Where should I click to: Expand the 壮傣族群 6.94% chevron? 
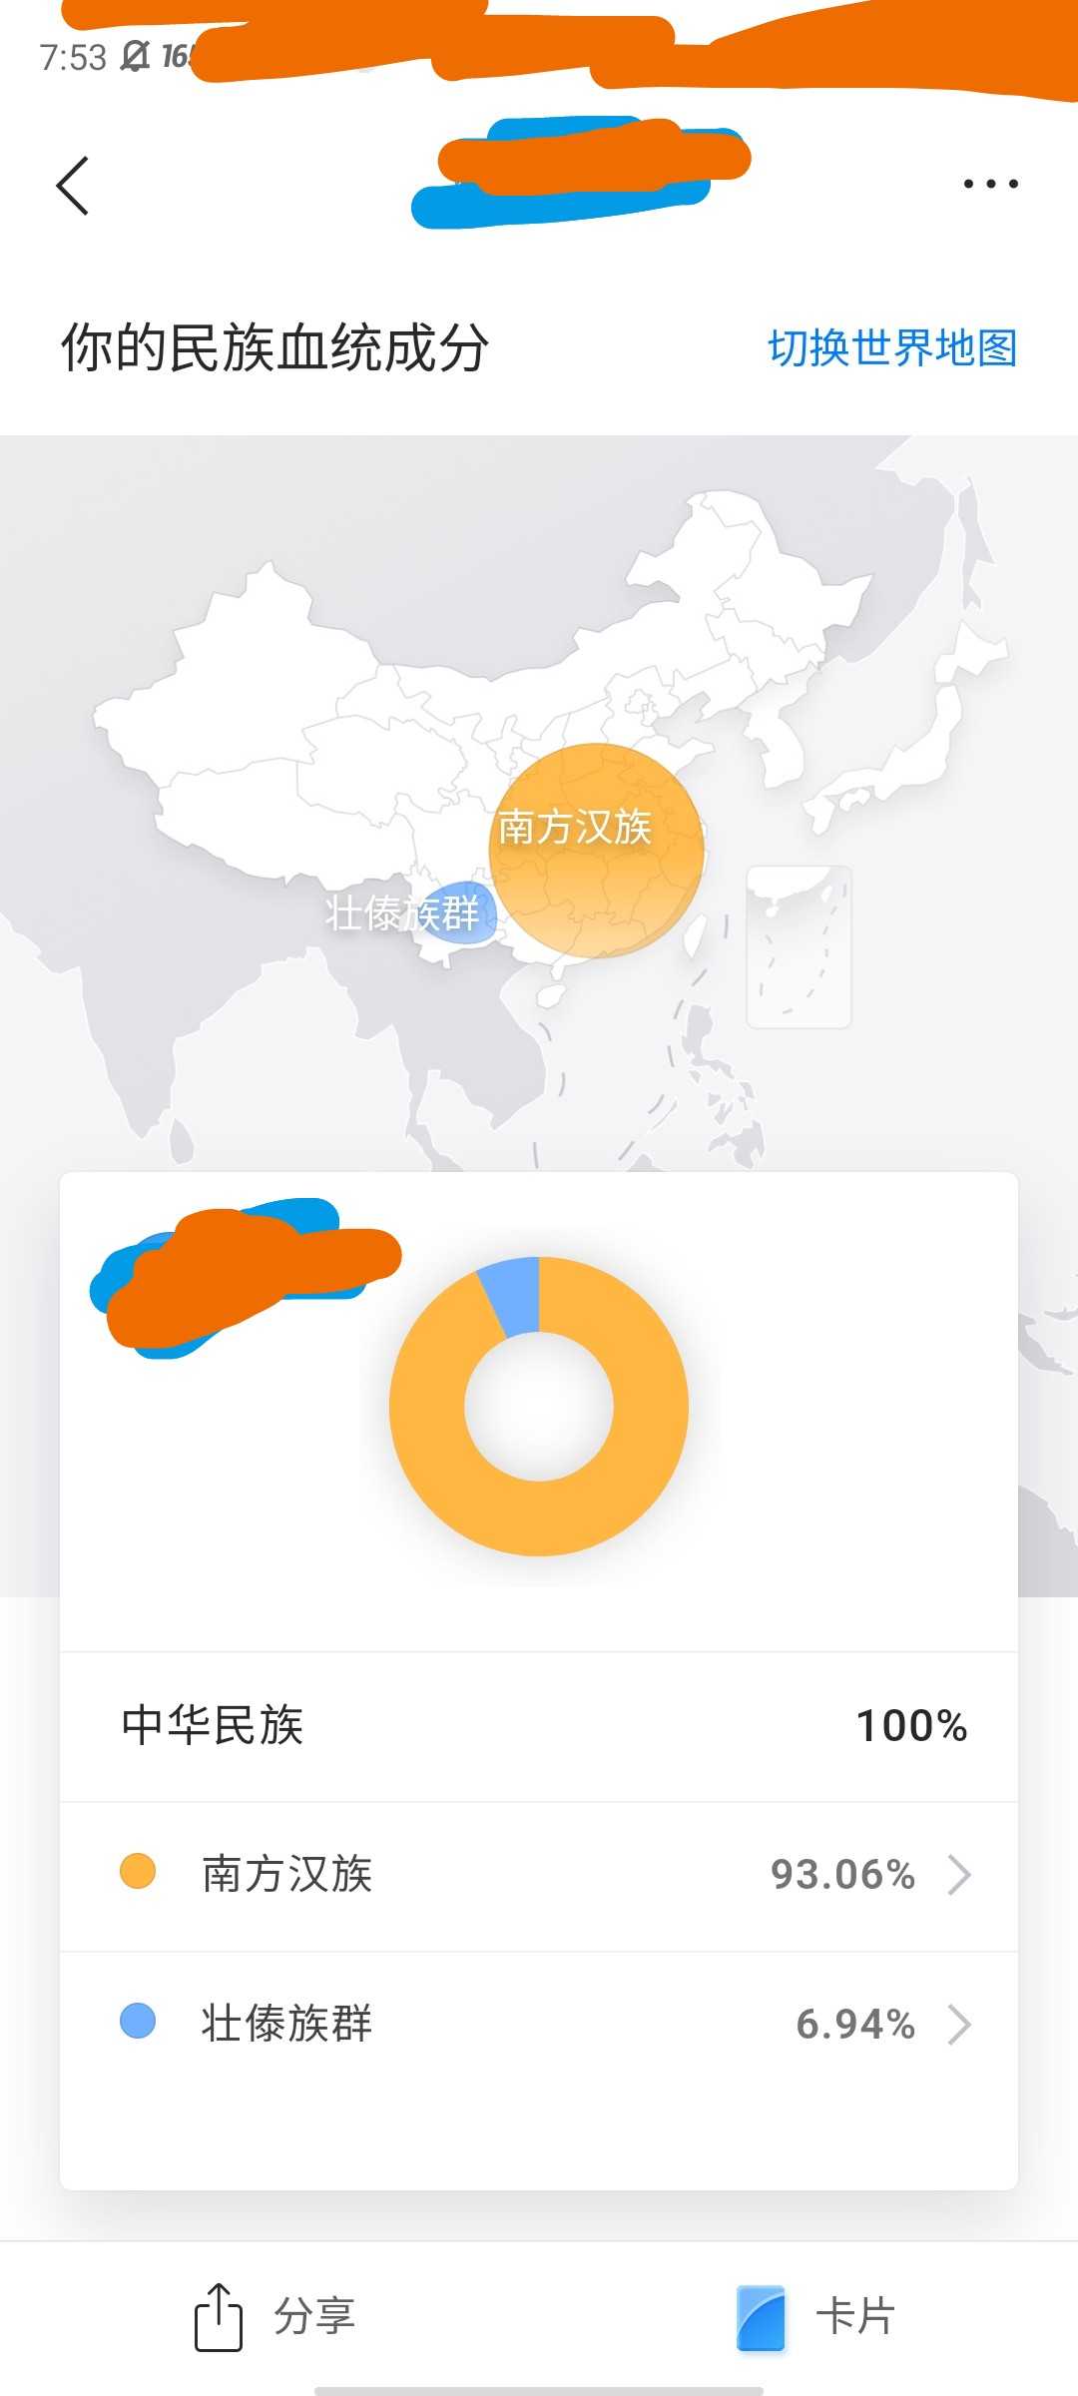pos(958,2025)
